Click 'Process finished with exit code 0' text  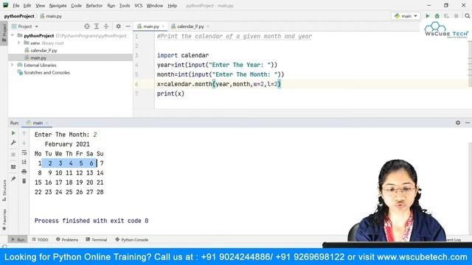pos(91,221)
